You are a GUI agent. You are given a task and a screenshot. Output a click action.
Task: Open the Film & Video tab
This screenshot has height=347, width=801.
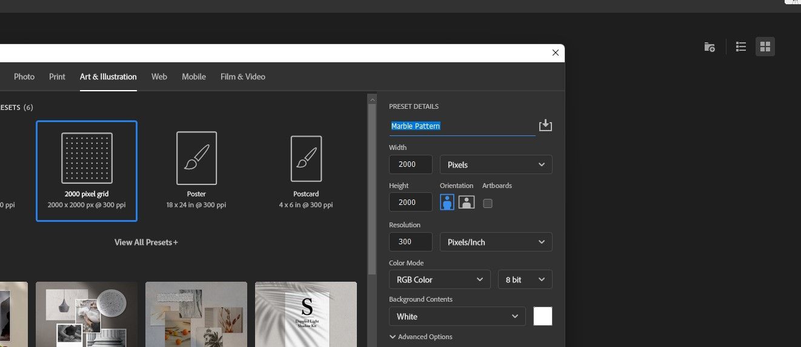242,77
